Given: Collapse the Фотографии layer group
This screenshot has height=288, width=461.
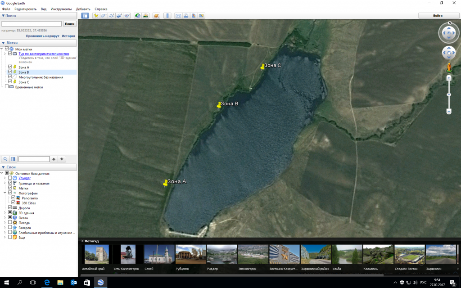Looking at the screenshot, I should tap(5, 193).
